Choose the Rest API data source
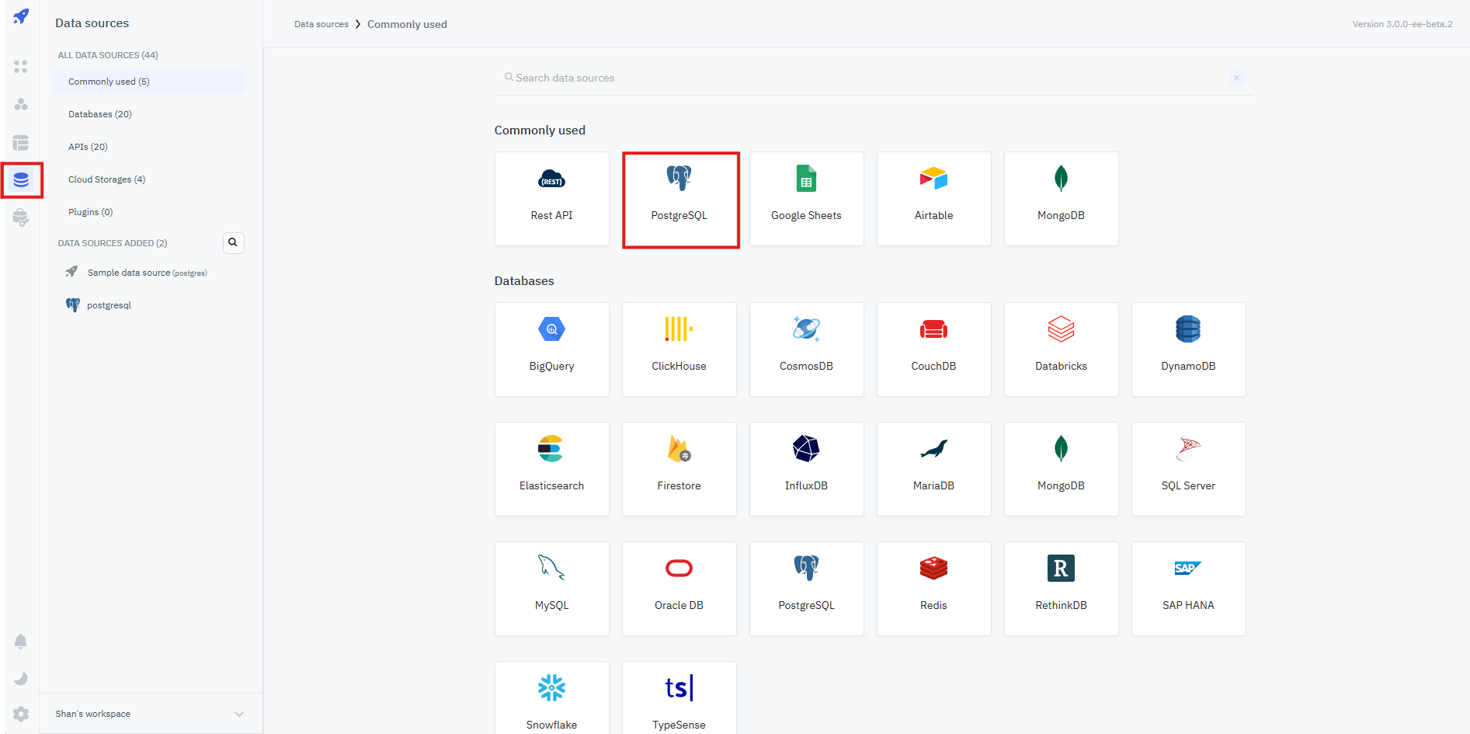Viewport: 1470px width, 734px height. pos(552,199)
